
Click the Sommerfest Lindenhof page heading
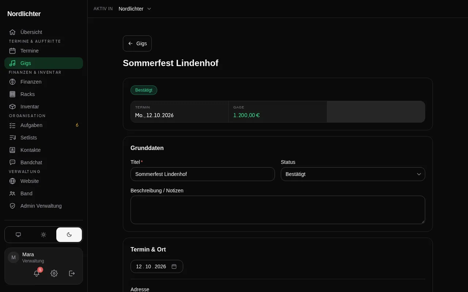coord(171,63)
